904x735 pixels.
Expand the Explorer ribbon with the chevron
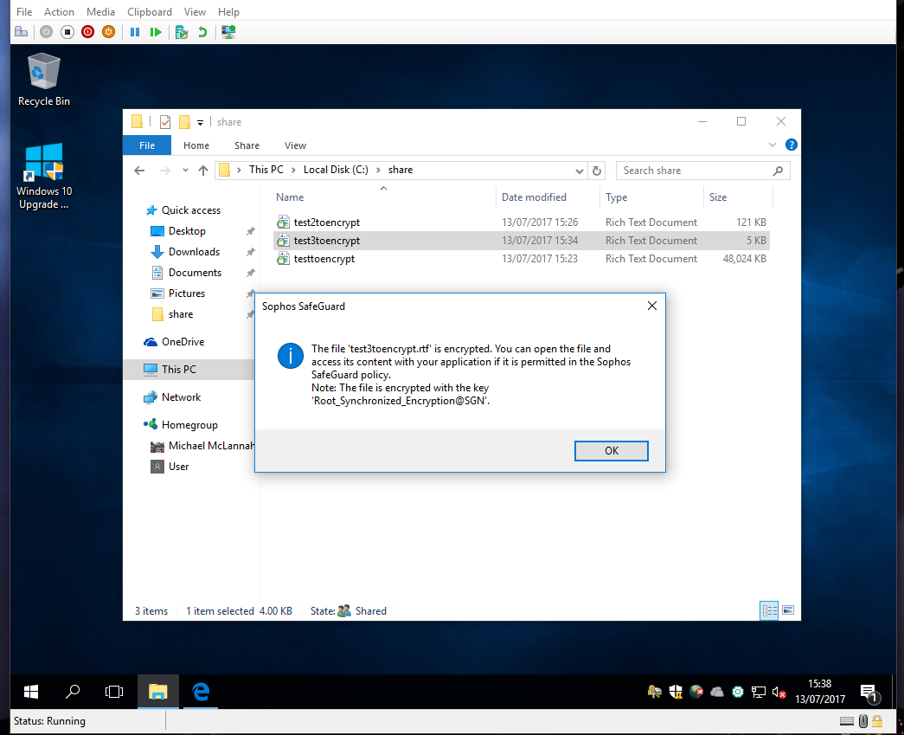(x=773, y=145)
